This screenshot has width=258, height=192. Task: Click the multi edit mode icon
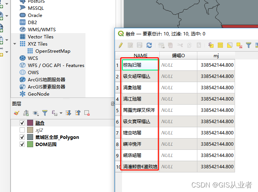130,45
